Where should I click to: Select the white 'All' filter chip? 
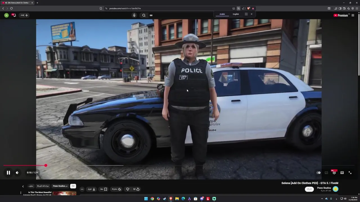73,186
